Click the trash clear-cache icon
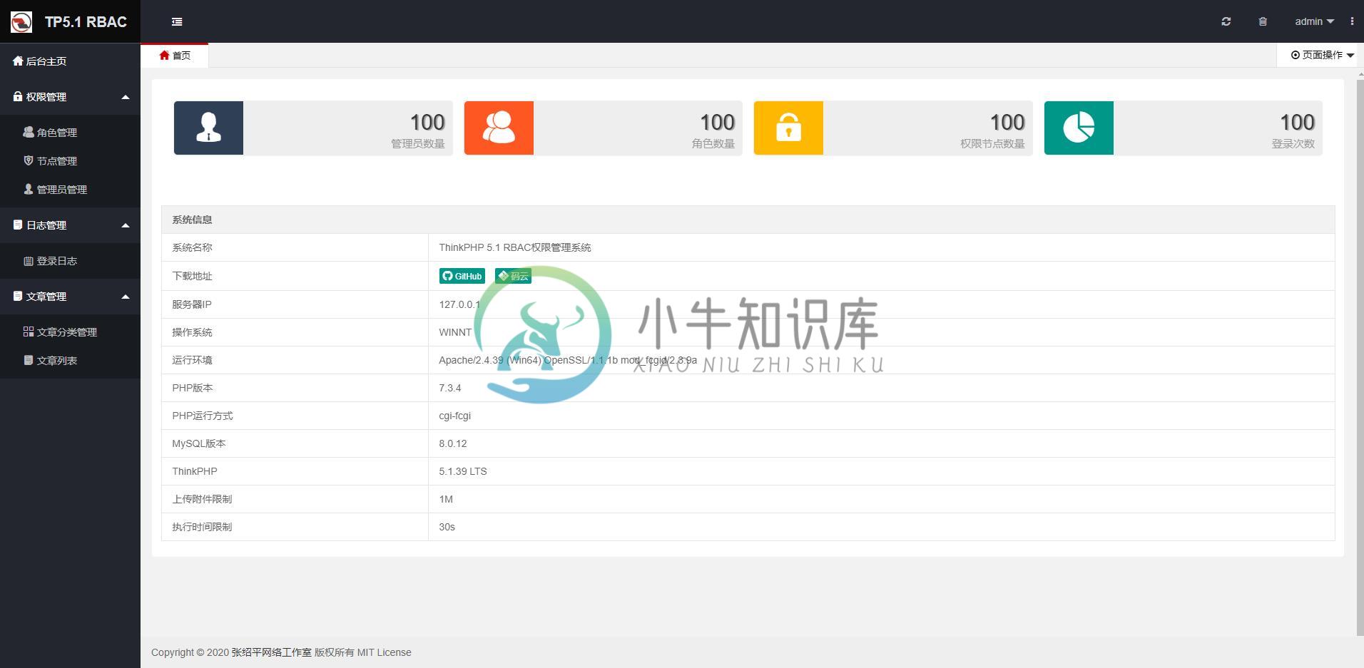 (1263, 21)
